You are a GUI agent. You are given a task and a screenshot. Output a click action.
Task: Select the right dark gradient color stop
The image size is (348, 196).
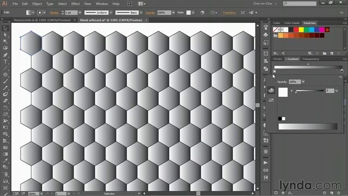(341, 71)
